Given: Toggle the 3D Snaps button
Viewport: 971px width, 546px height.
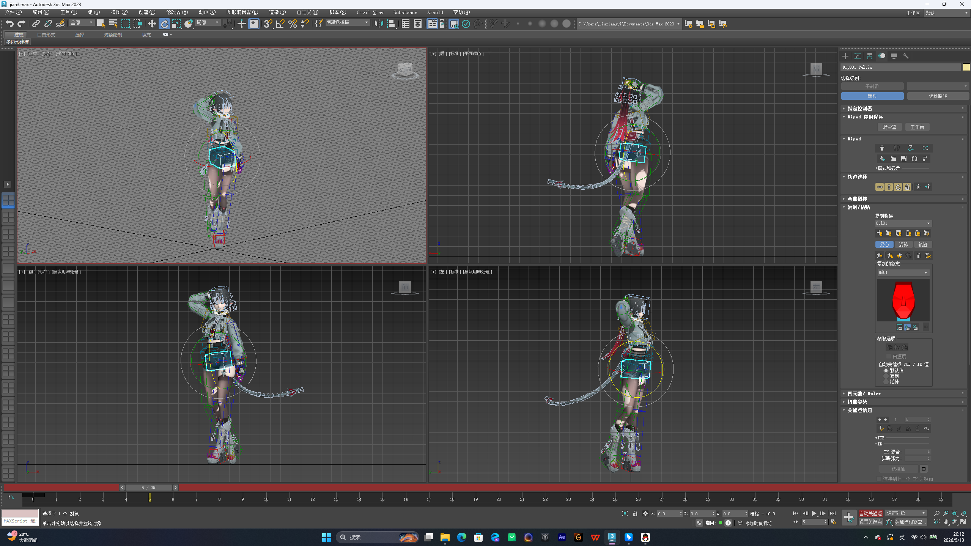Looking at the screenshot, I should point(268,24).
